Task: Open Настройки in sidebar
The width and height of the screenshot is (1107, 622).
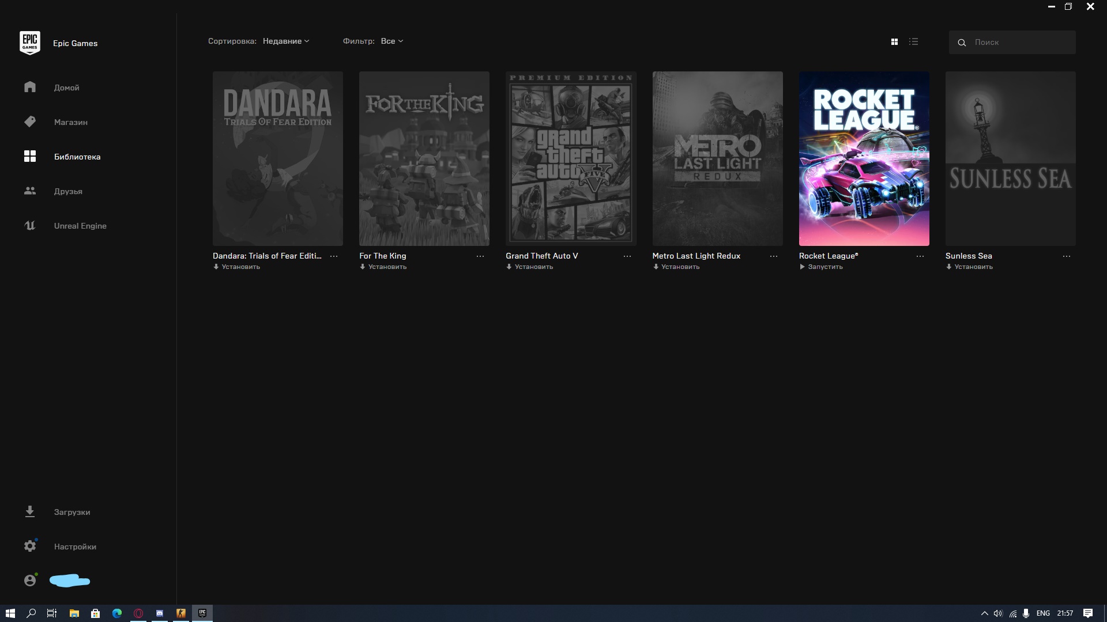Action: [x=75, y=547]
